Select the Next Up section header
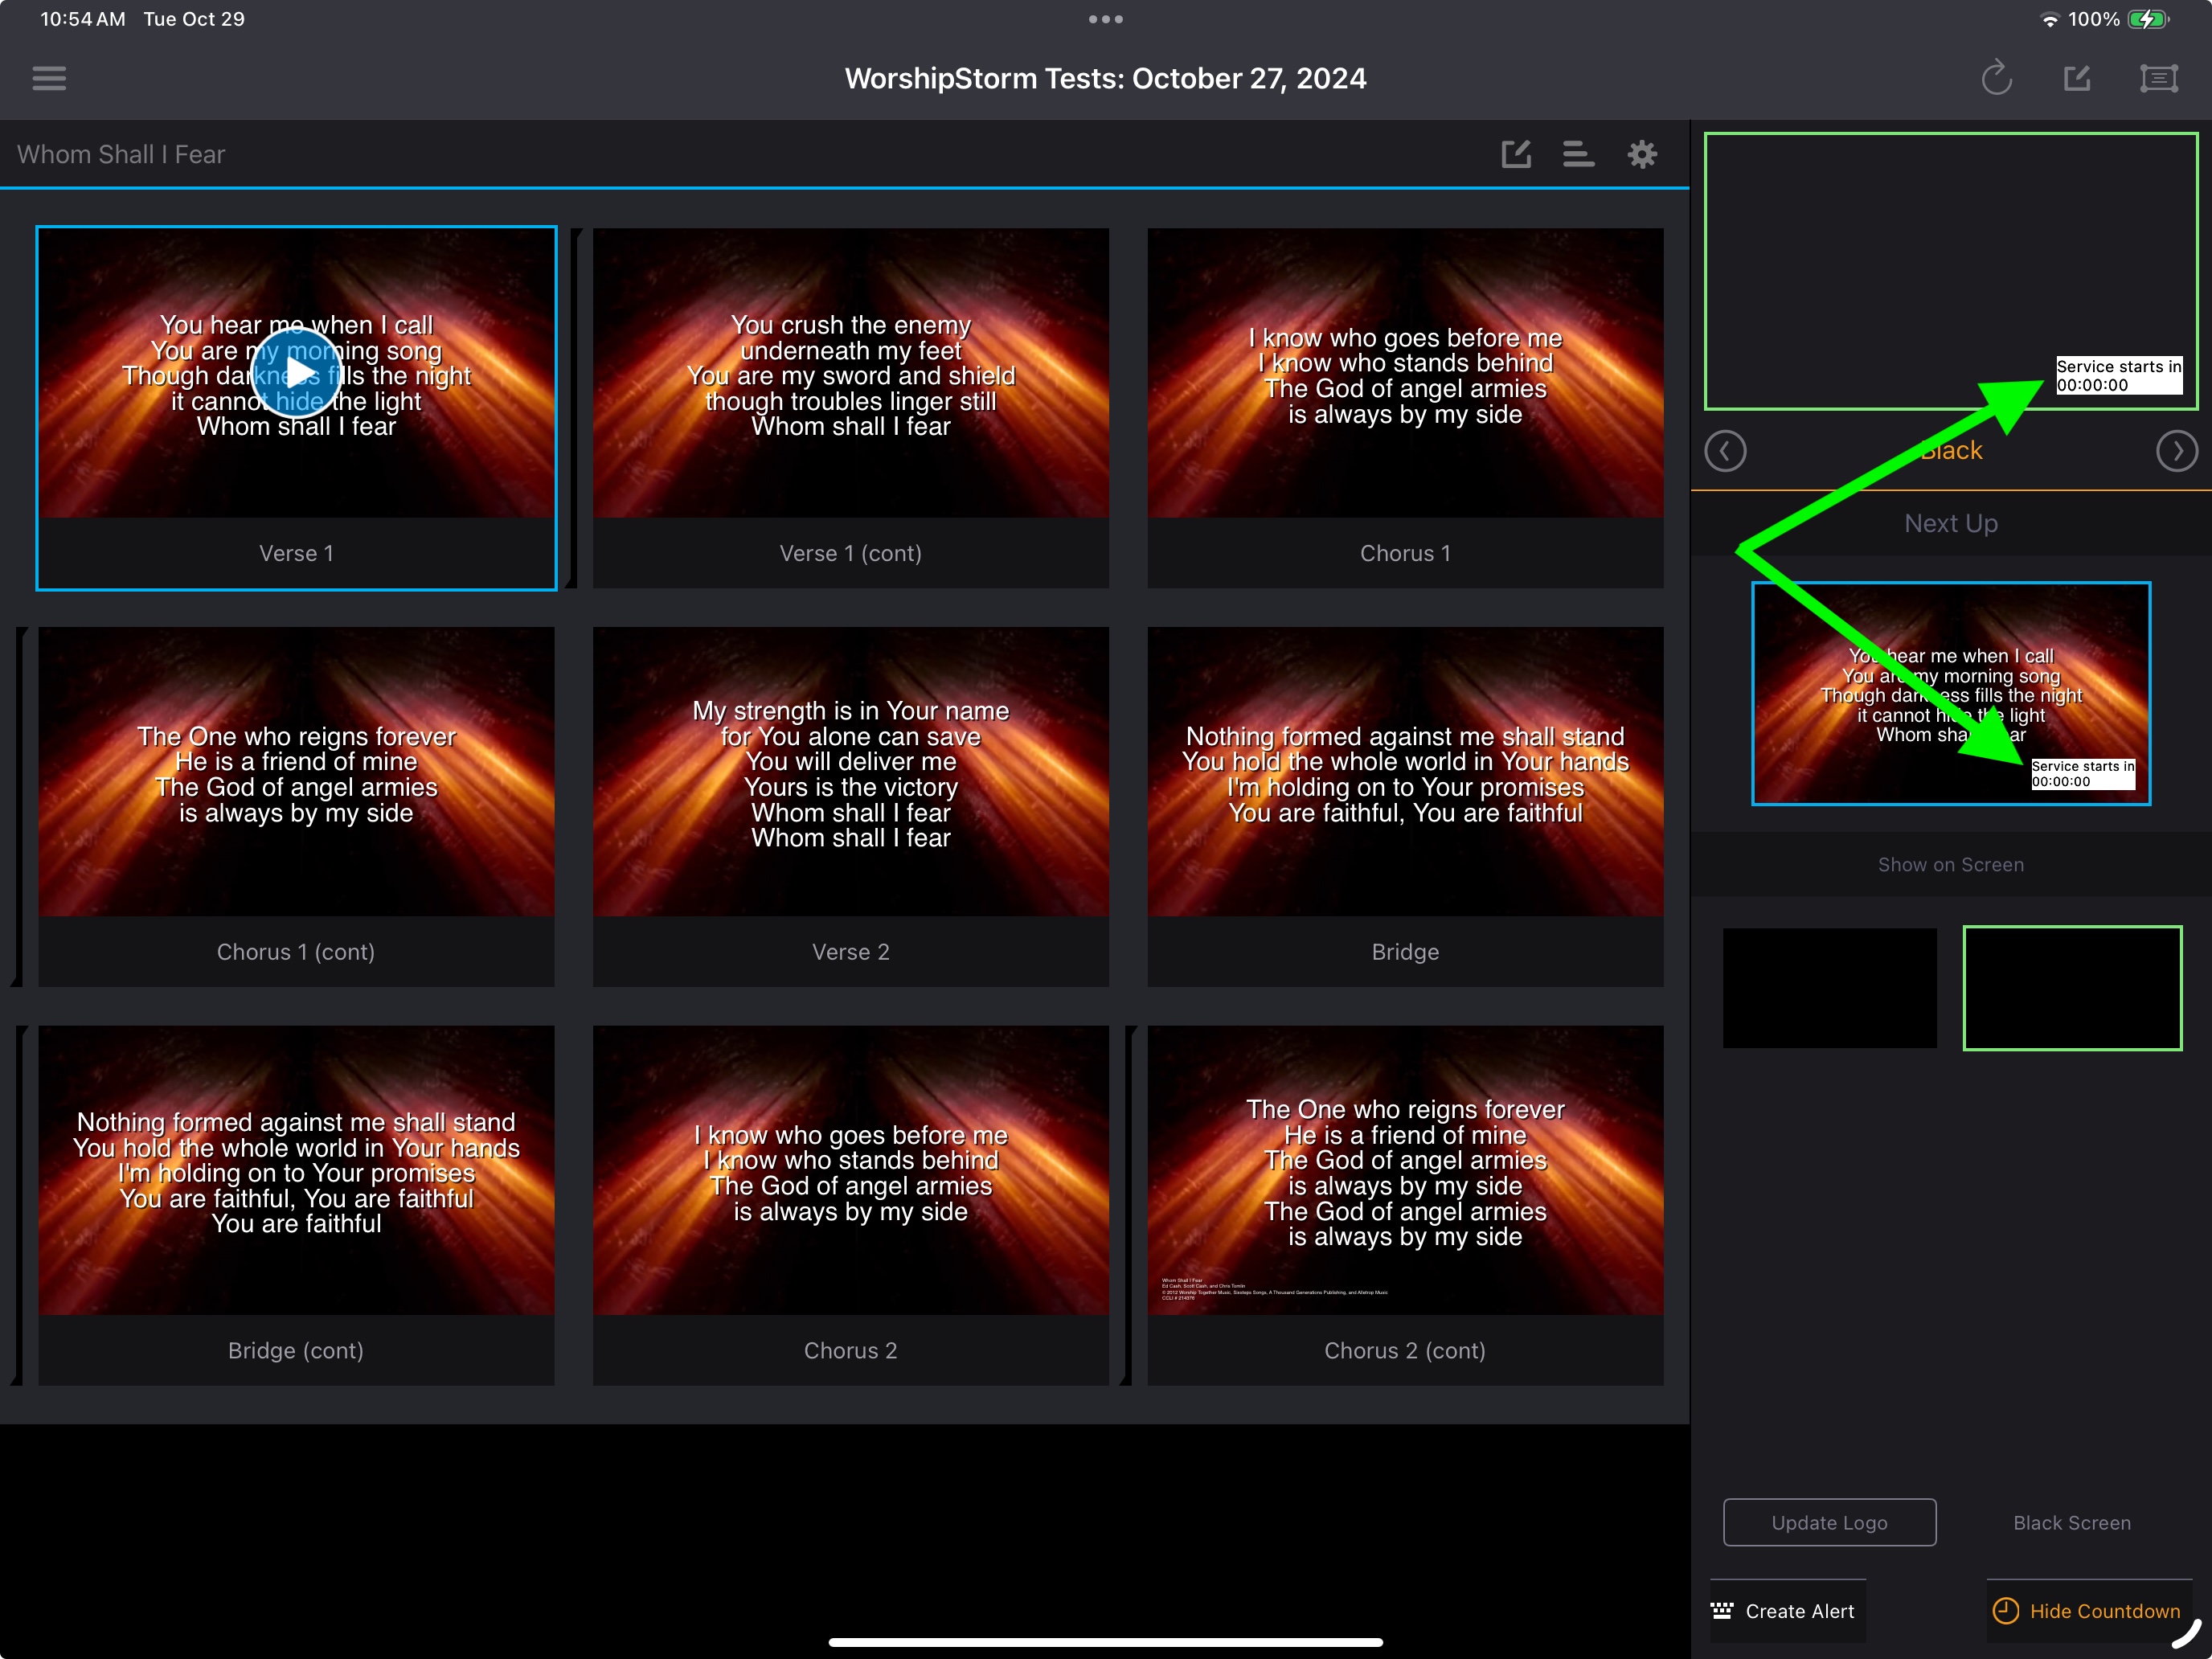Screen dimensions: 2212x1659 click(x=1951, y=523)
